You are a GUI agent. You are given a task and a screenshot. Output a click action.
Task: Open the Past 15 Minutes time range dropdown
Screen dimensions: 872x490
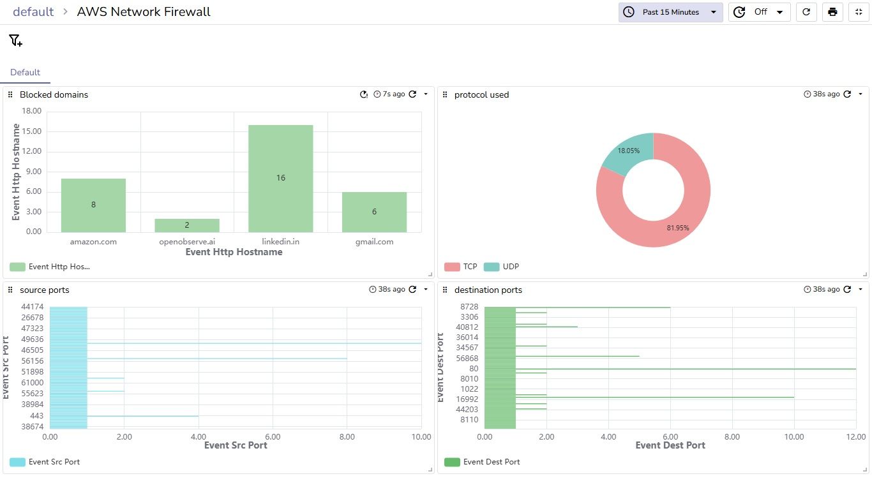pos(670,11)
